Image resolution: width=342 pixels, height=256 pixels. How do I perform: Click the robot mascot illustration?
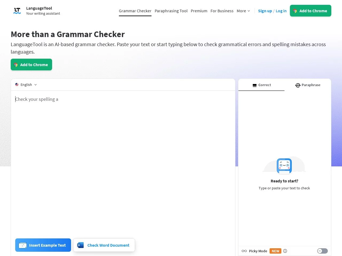(284, 166)
